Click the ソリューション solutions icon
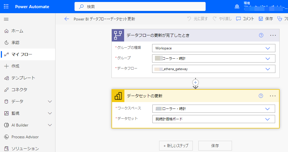 click(x=6, y=149)
